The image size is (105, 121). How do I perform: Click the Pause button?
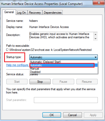coord(63,82)
